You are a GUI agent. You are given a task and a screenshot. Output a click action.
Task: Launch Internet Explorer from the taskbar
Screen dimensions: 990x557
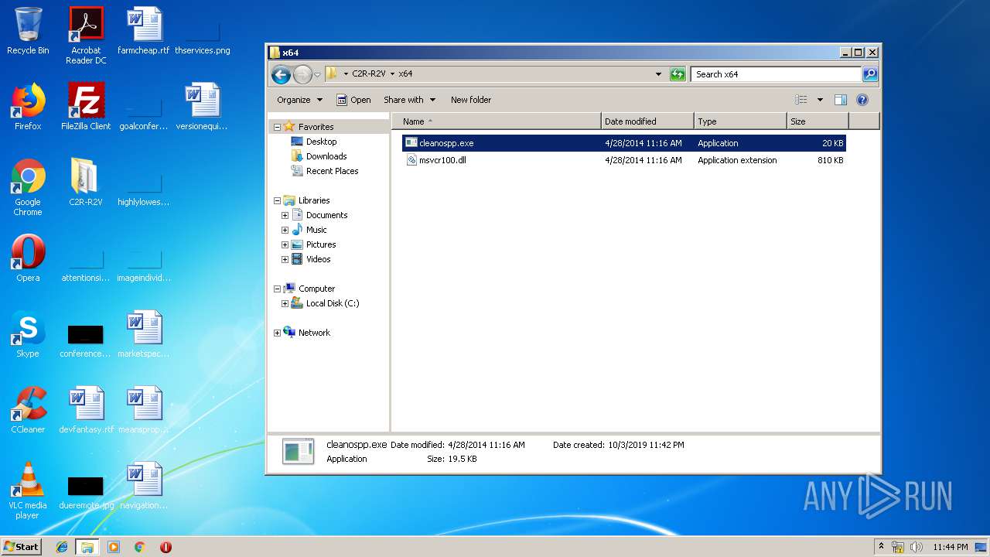point(62,547)
